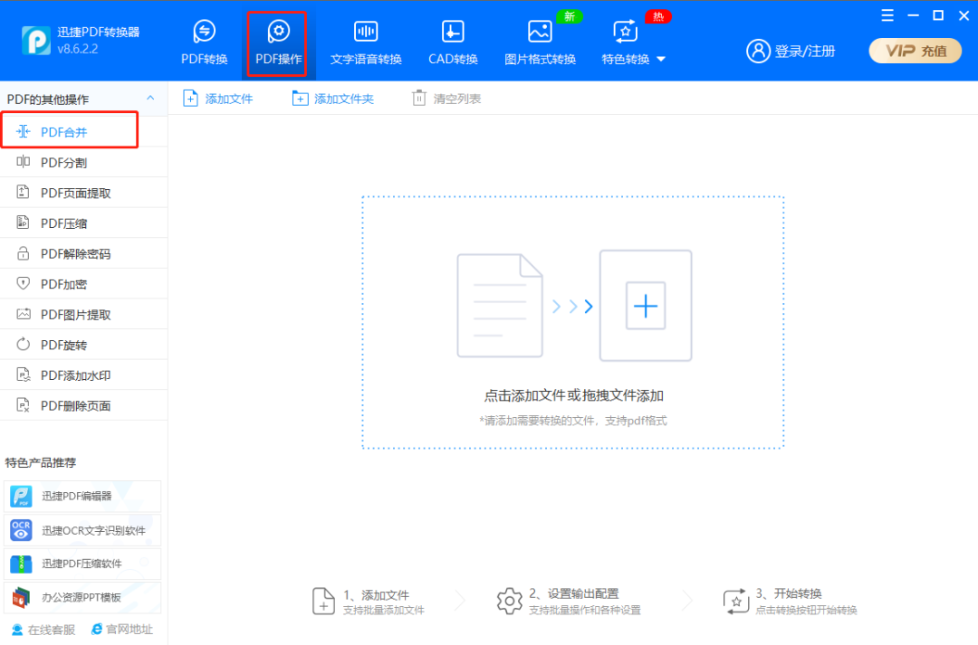Click the 登录/注册 text link
The width and height of the screenshot is (978, 645).
(x=805, y=51)
